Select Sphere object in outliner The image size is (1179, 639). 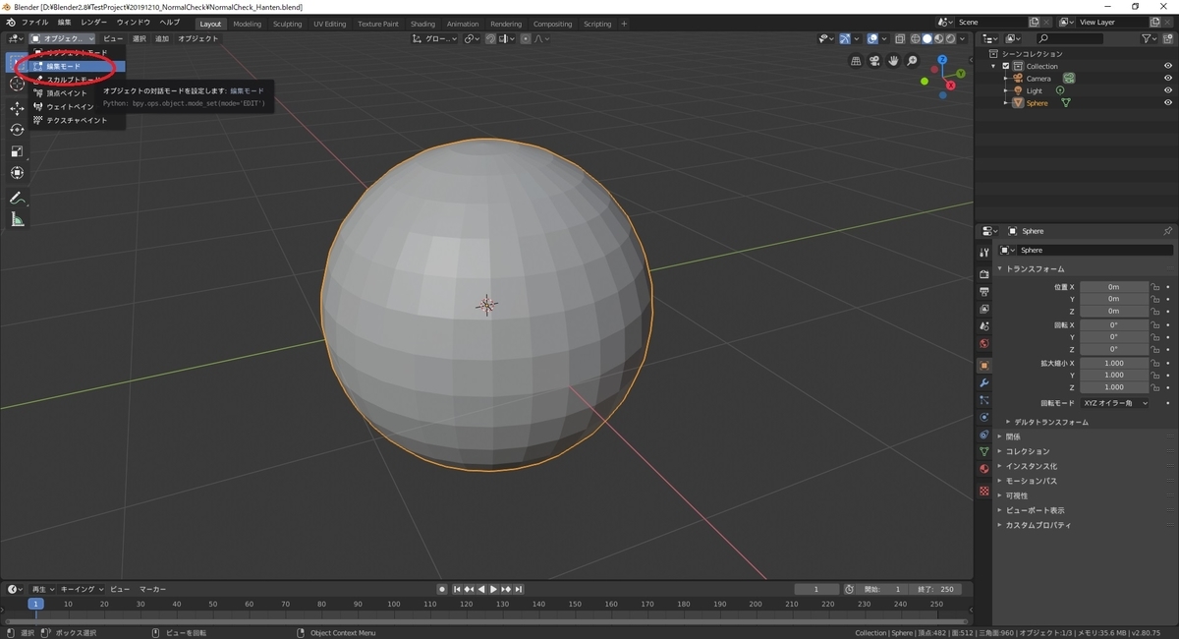click(1038, 103)
